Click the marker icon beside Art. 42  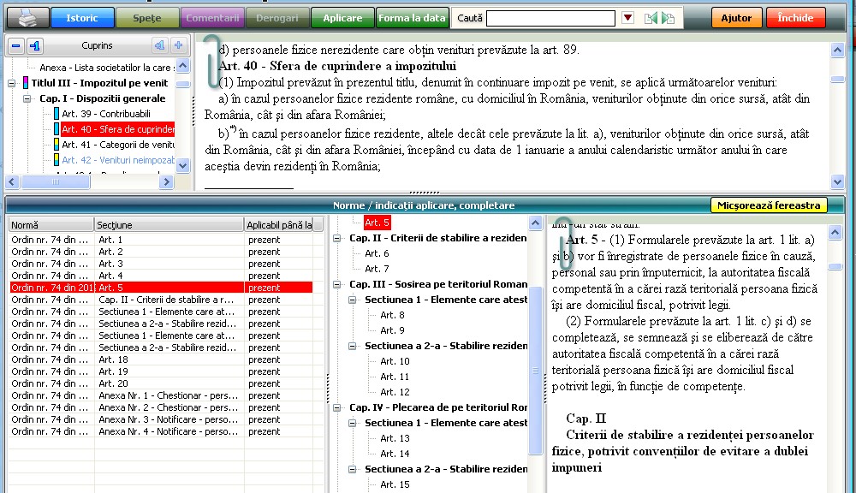56,160
